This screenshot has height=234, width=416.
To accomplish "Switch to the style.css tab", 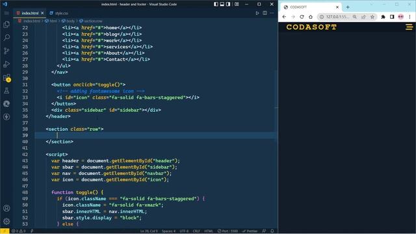I will pos(59,13).
